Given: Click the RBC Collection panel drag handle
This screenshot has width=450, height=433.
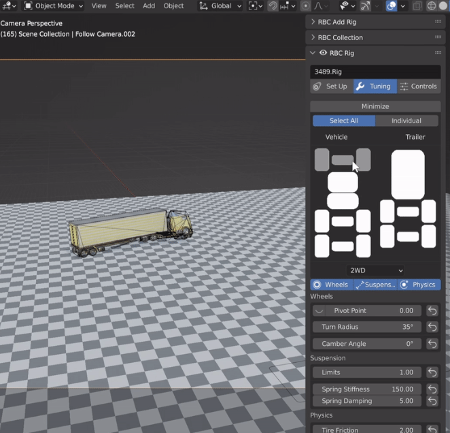Looking at the screenshot, I should coord(438,37).
